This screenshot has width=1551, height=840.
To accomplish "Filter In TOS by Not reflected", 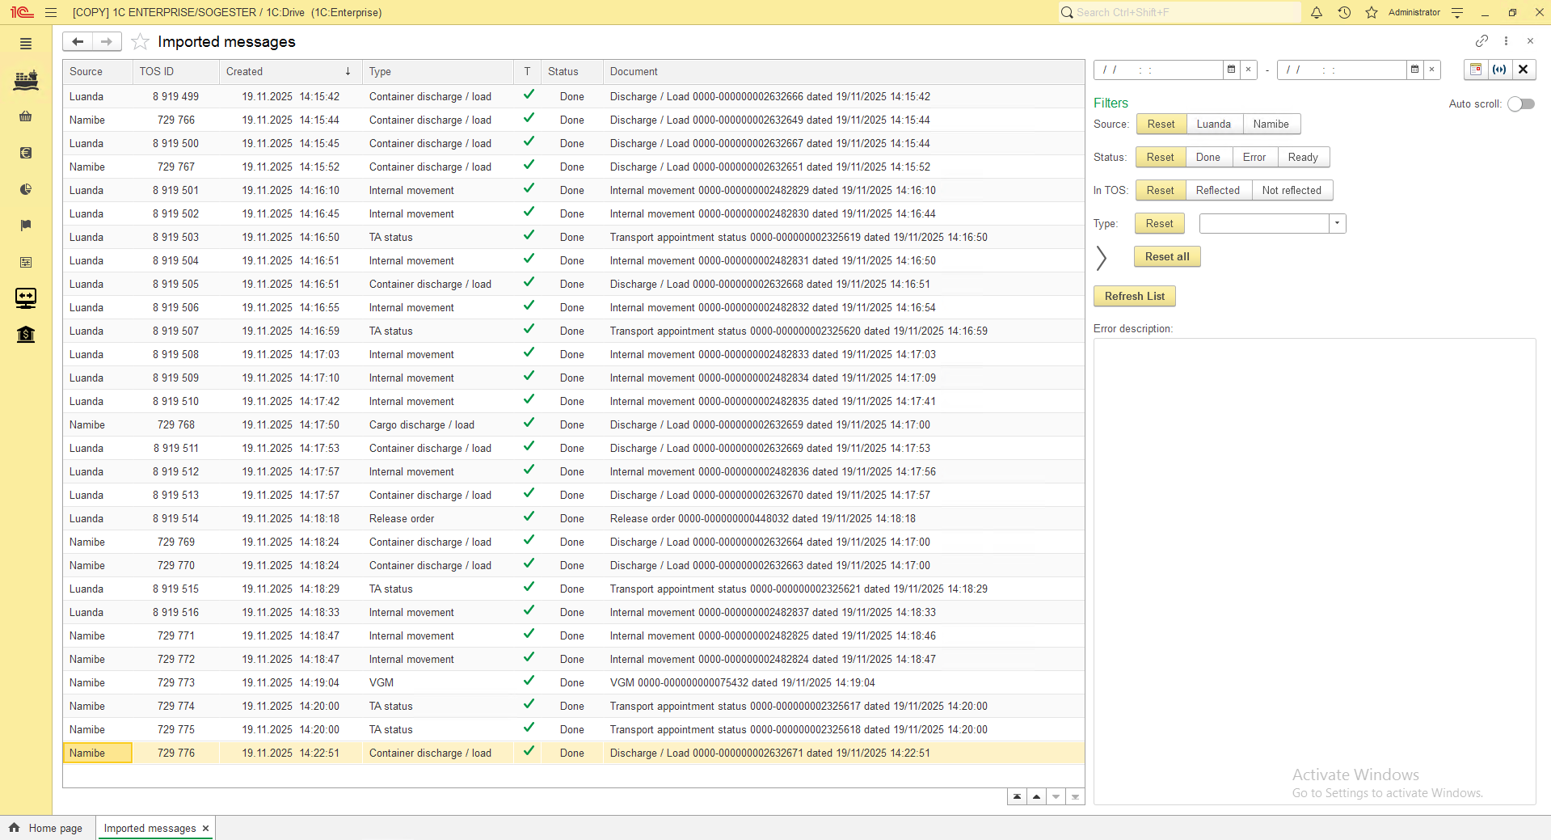I will coord(1292,190).
